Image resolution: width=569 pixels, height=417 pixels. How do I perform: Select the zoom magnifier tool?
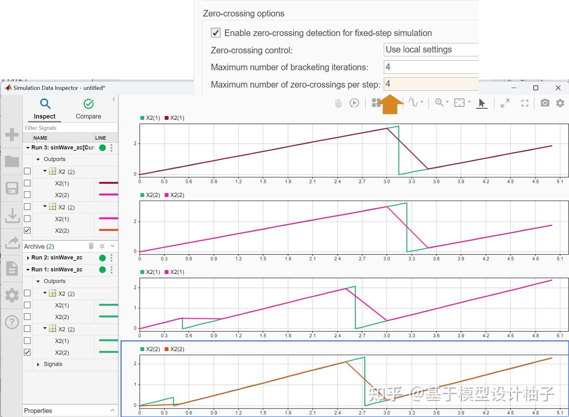tap(439, 102)
